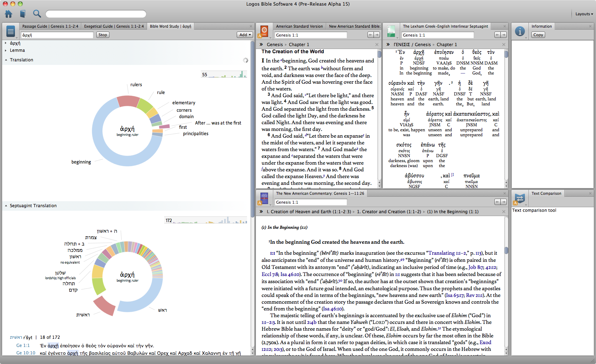
Task: Click the ΓΕΝΕΣΙΣ / Genesis breadcrumb
Action: tap(412, 44)
